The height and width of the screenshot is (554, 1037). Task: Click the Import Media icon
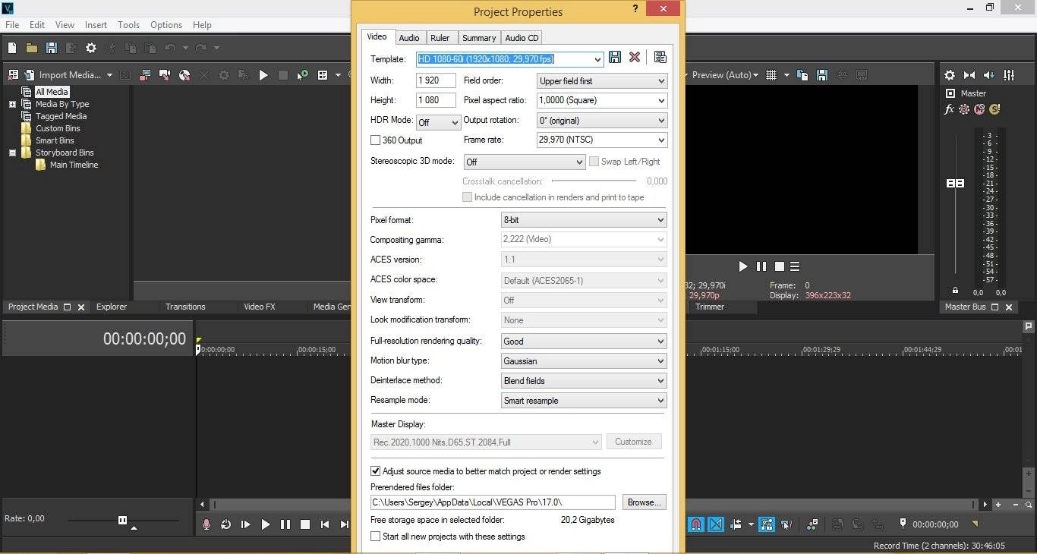29,75
